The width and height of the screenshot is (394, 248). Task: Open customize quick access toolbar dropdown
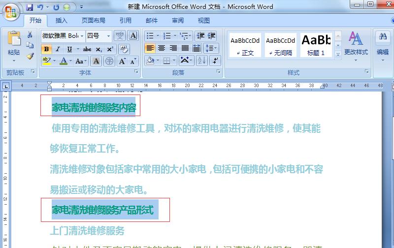[x=81, y=7]
